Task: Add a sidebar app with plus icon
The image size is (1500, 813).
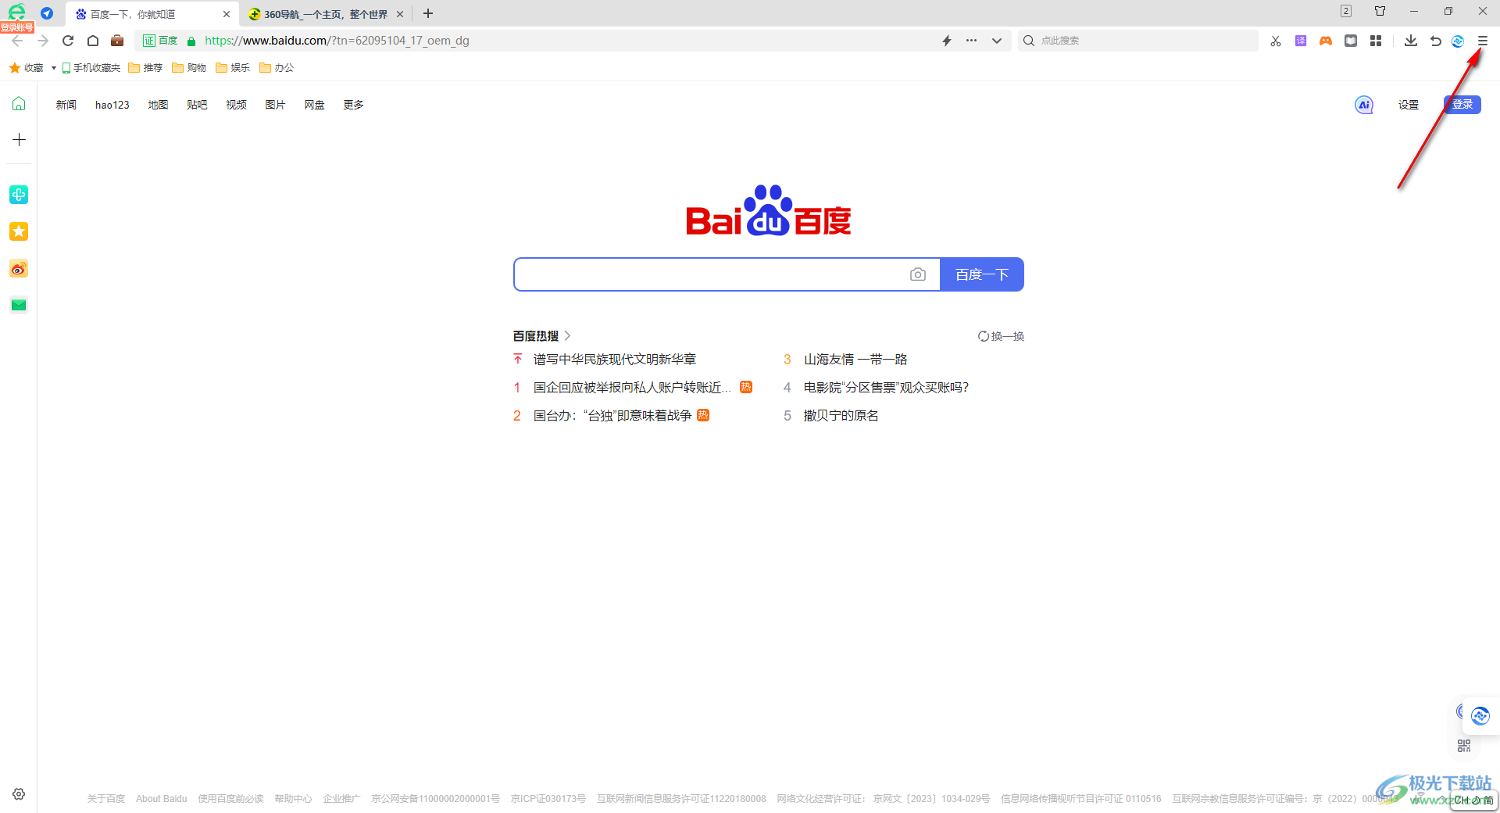Action: 19,139
